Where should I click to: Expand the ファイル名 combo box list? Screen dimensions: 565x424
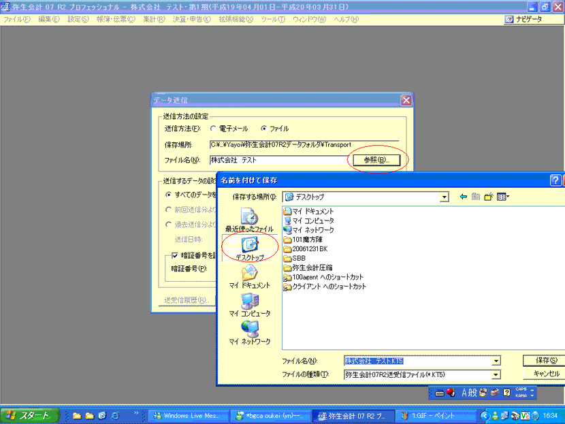click(x=496, y=361)
